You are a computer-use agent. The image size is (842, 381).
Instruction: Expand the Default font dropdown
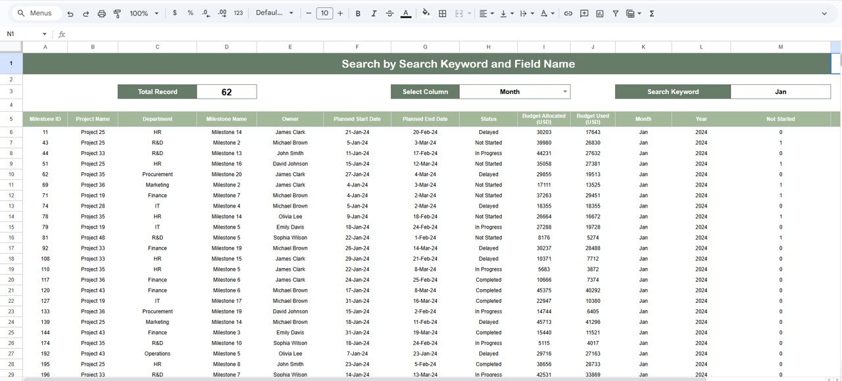click(x=275, y=12)
